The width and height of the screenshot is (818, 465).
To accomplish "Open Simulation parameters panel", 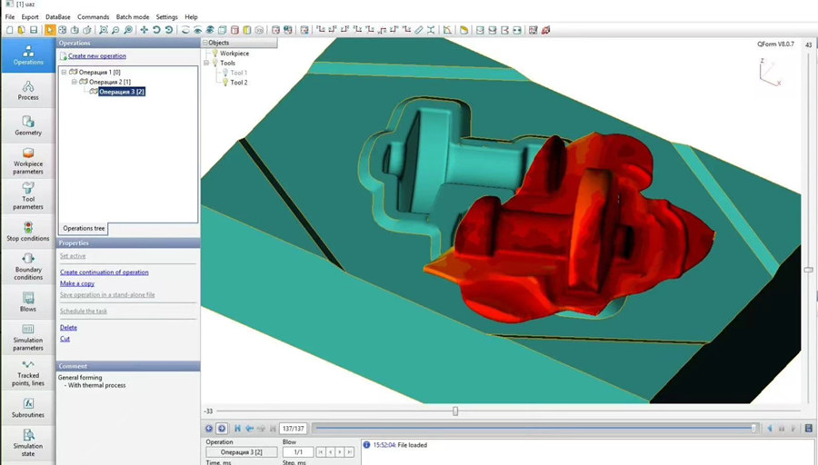I will [x=28, y=335].
